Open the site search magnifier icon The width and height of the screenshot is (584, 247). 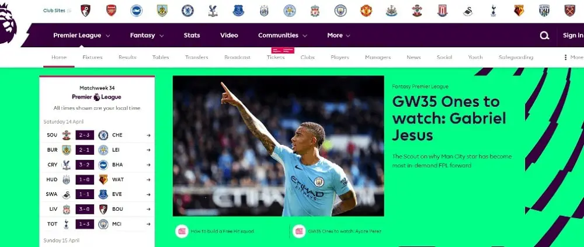pyautogui.click(x=544, y=36)
